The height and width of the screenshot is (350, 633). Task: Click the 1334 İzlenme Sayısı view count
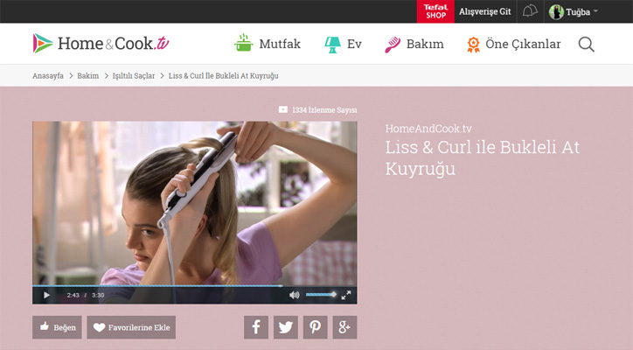(324, 110)
